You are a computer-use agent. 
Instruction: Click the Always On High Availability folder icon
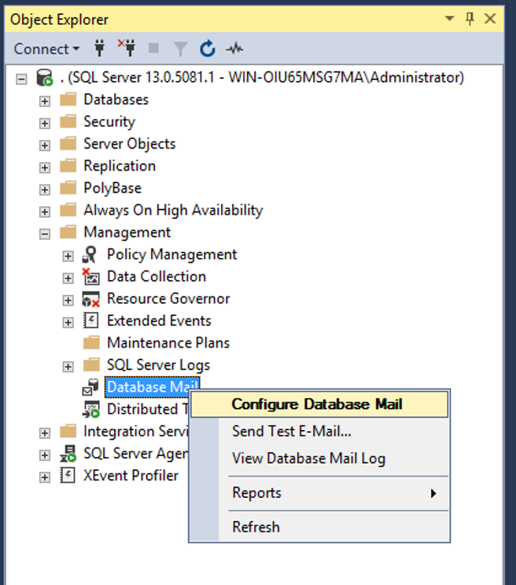[x=68, y=210]
